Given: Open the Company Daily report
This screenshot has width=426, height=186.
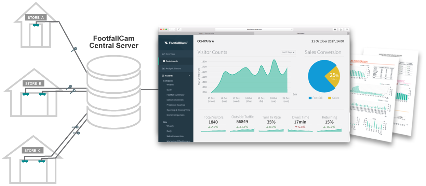Looking at the screenshot, I should click(169, 90).
